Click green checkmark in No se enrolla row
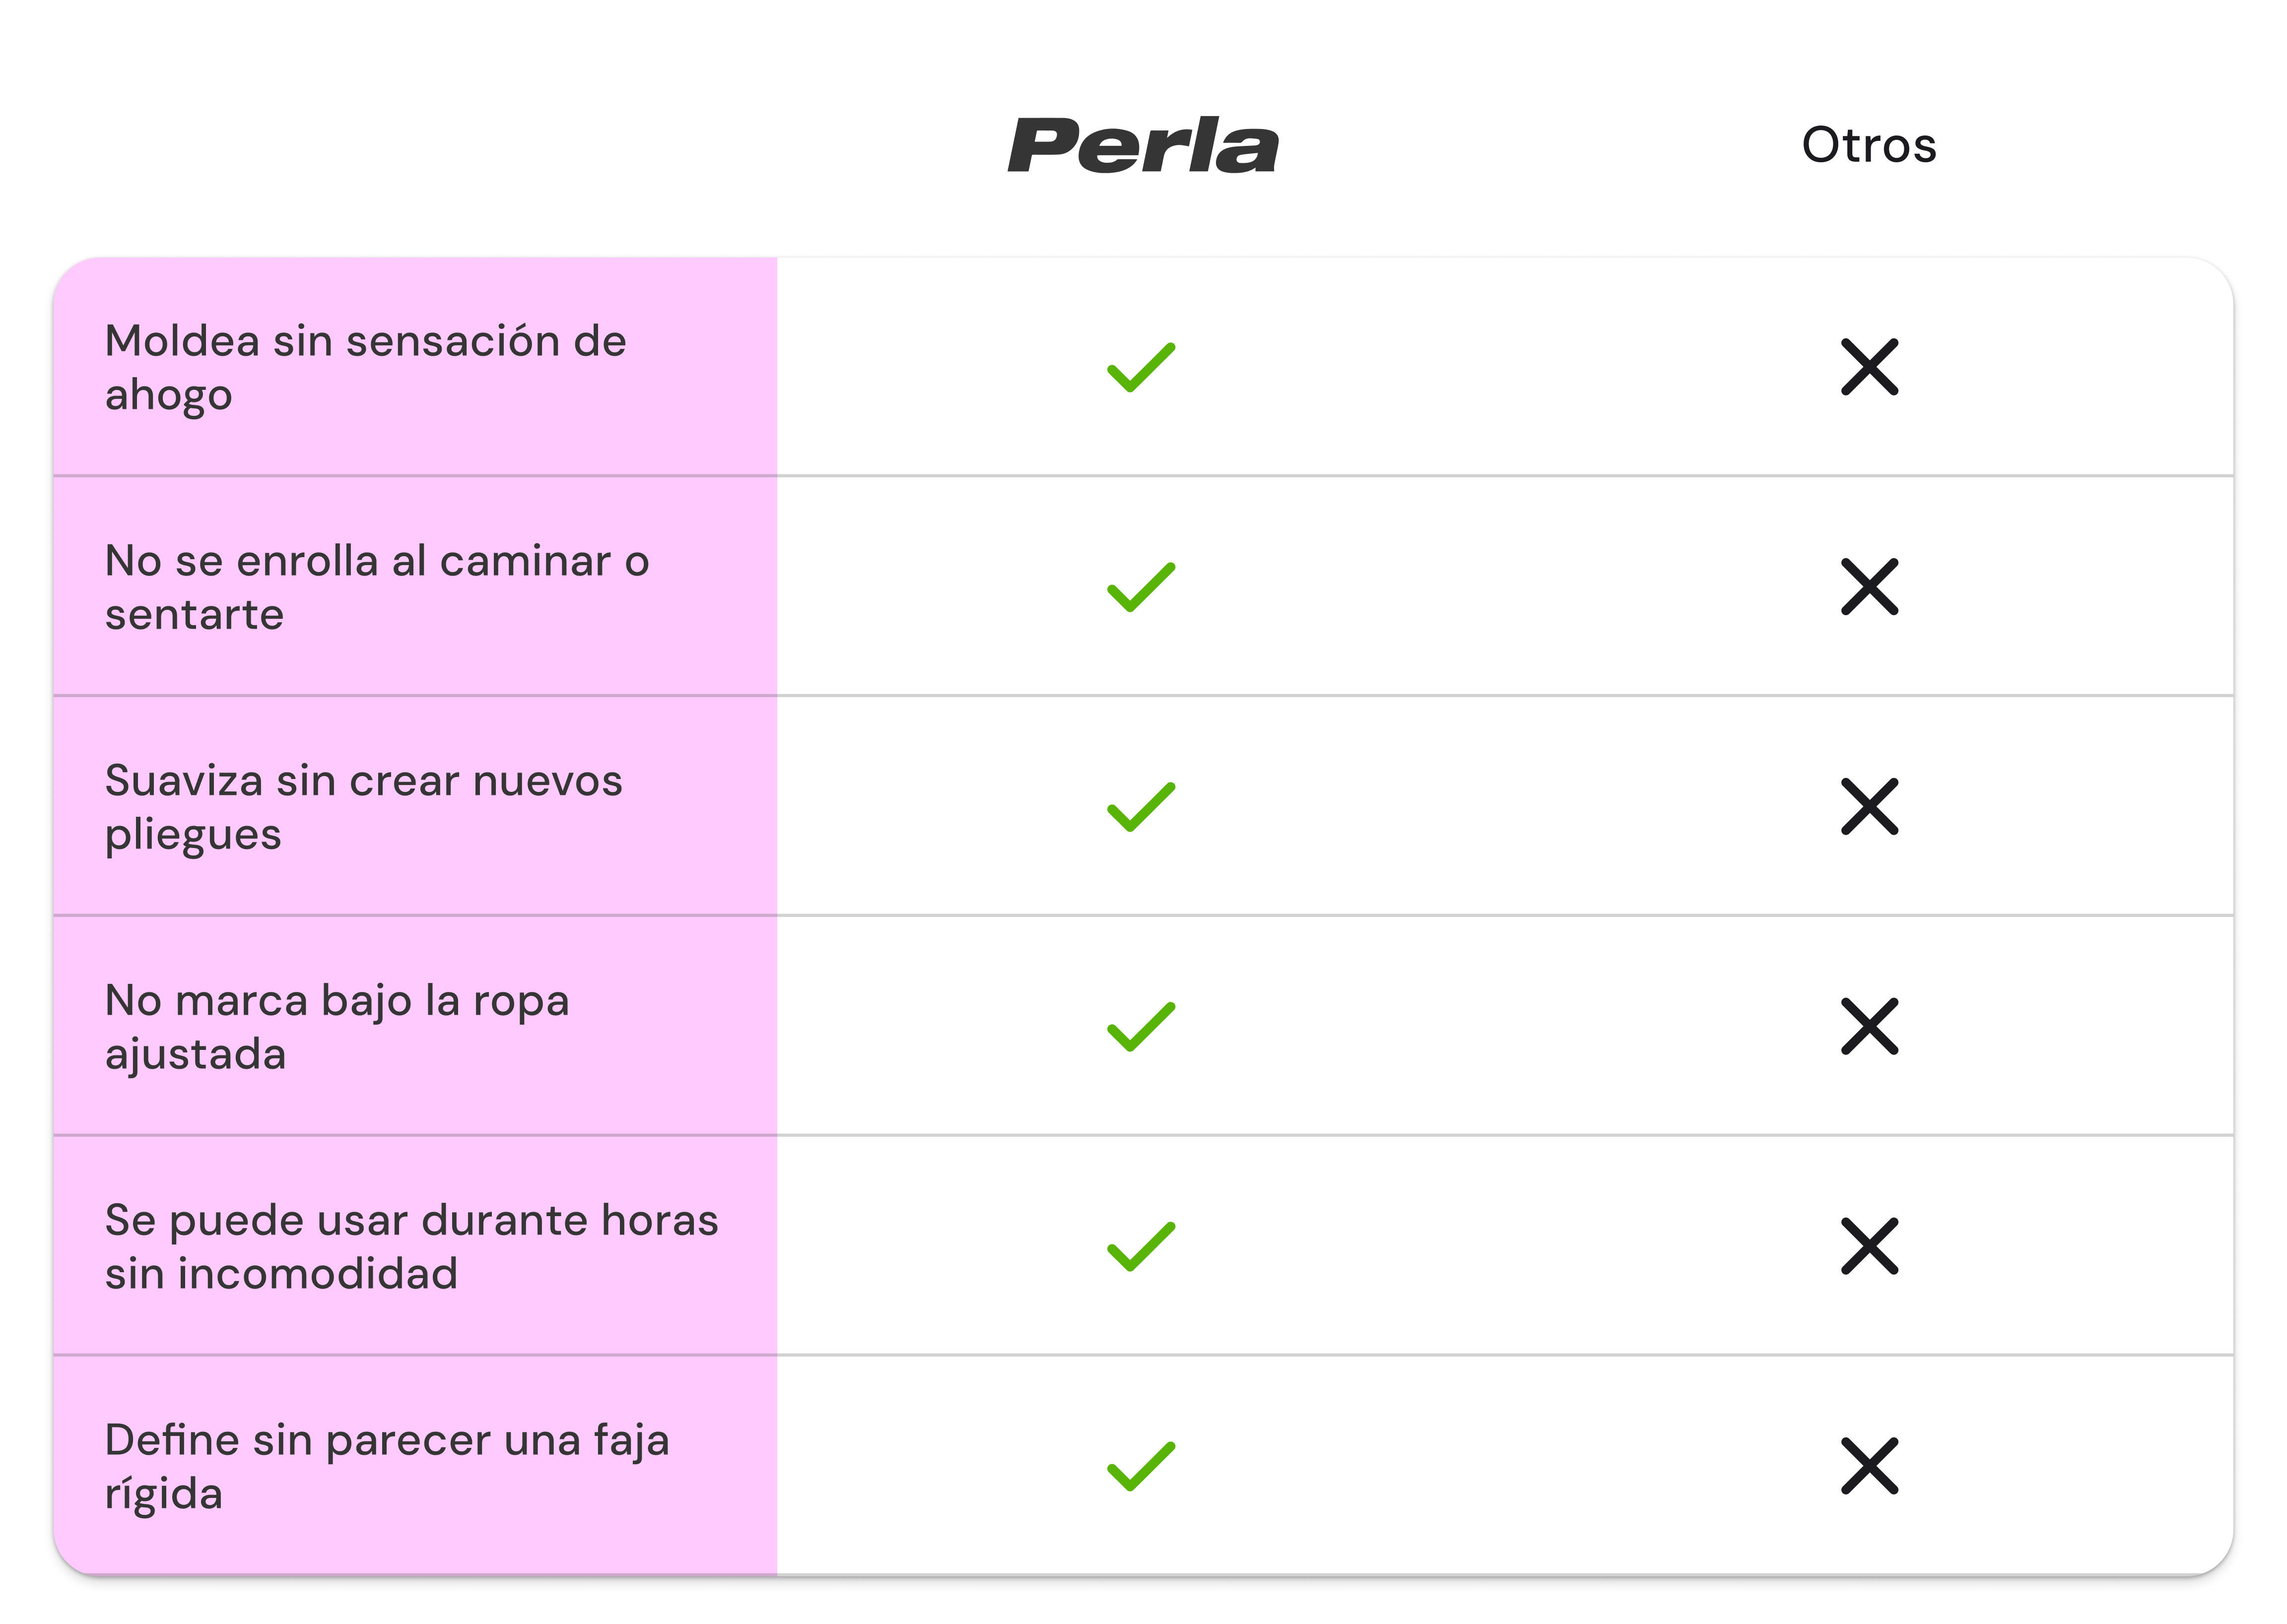Viewport: 2287px width, 1624px height. coord(1140,588)
